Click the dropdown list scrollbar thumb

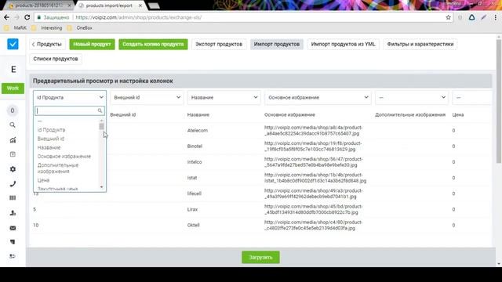click(101, 127)
